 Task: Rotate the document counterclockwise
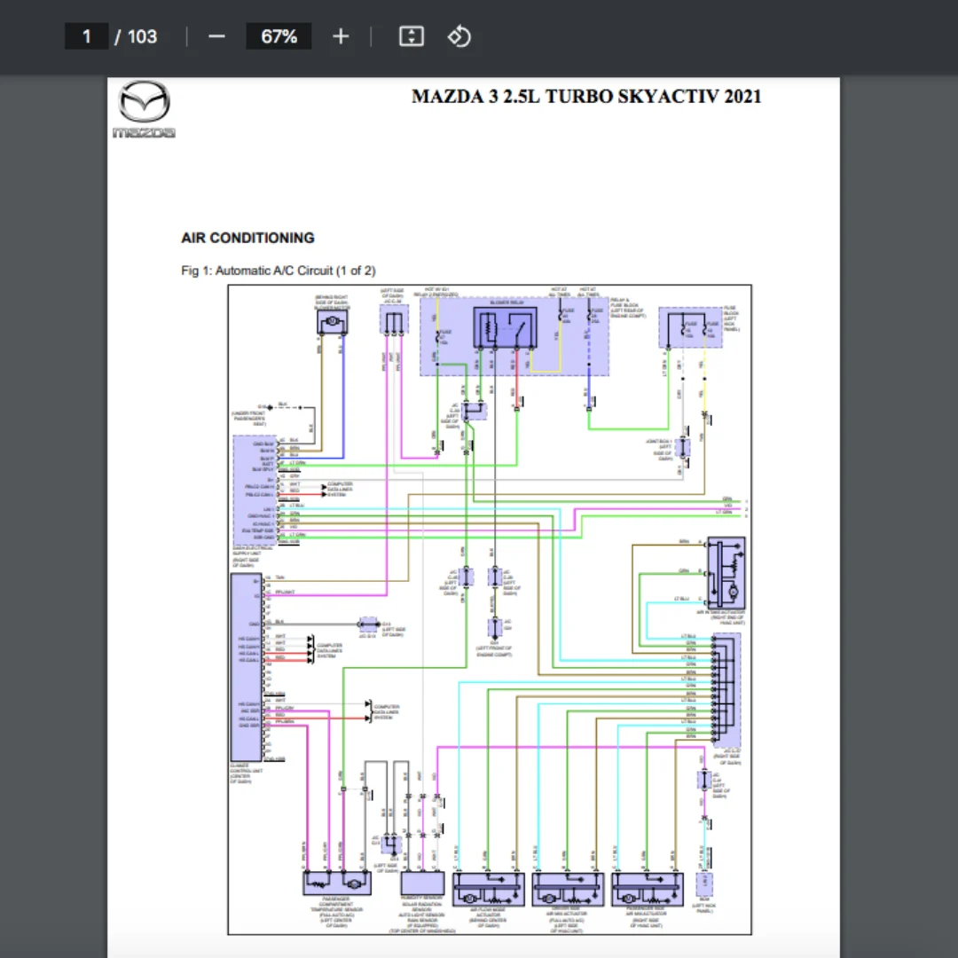(x=459, y=36)
